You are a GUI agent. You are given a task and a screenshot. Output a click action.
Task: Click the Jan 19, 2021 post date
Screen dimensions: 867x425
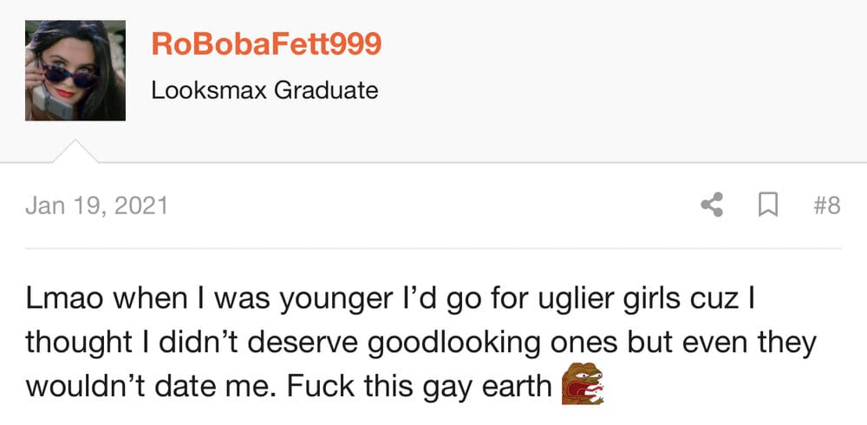coord(97,206)
